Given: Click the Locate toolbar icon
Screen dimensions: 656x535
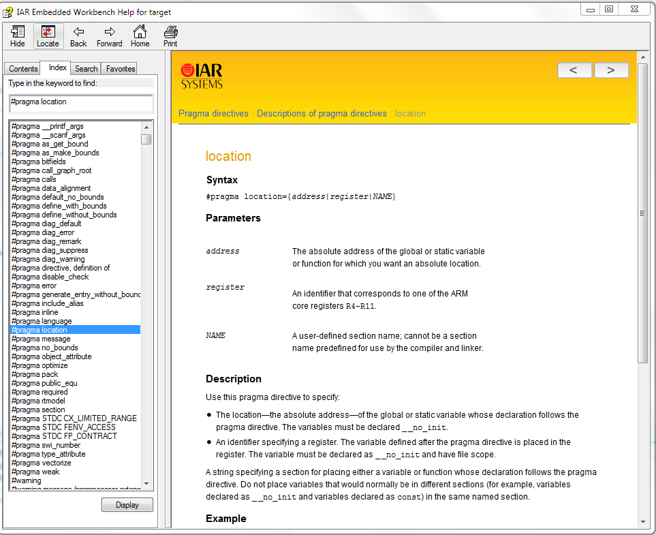Looking at the screenshot, I should click(x=48, y=36).
